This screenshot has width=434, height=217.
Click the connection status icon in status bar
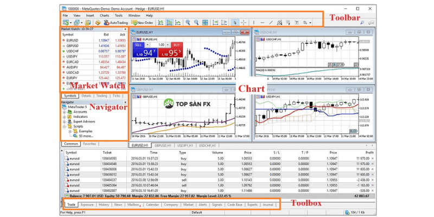(x=347, y=212)
